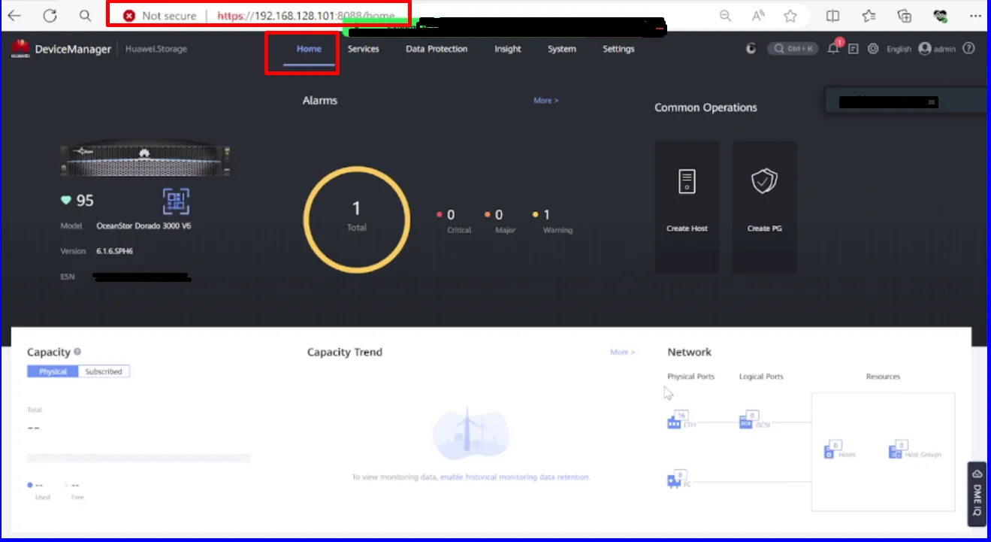Click the Create PG card
991x542 pixels.
point(765,207)
